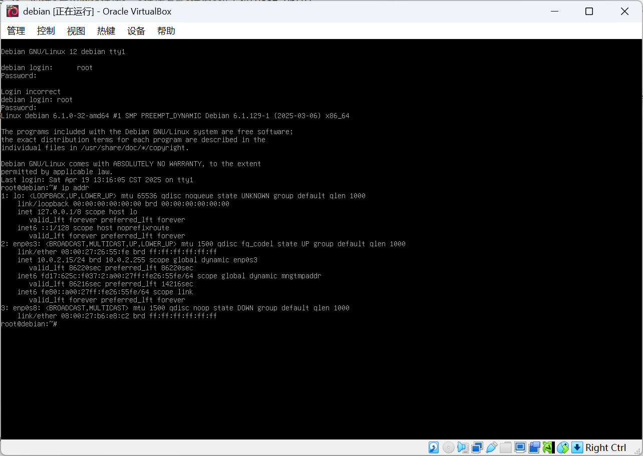This screenshot has height=456, width=643.
Task: Click the 'Linux debian 6.1.0-32-amd64' kernel line
Action: coord(175,116)
